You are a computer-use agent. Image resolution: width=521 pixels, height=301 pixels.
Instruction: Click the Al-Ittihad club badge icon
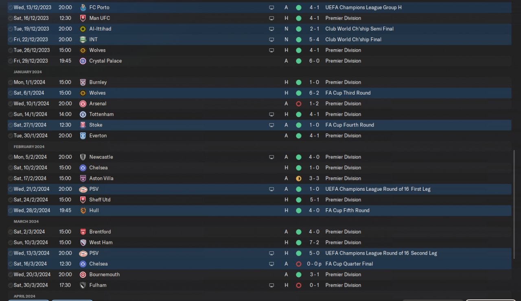tap(83, 29)
